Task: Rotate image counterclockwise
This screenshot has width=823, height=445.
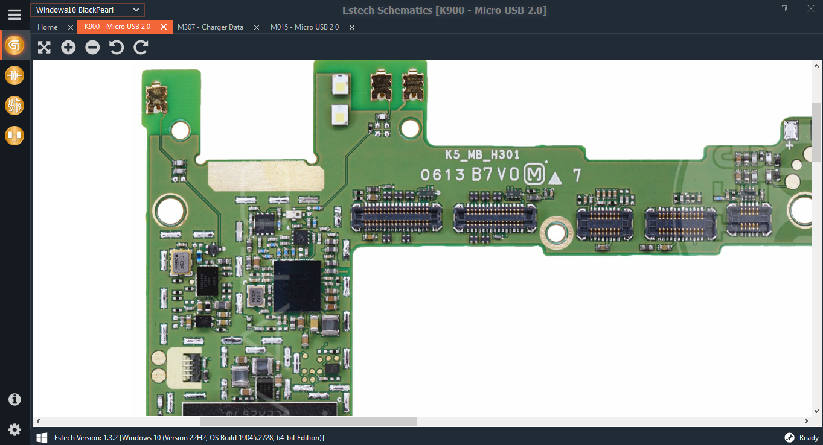Action: coord(117,48)
